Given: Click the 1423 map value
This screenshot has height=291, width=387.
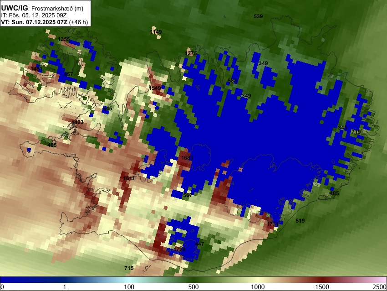Looking at the screenshot, I should [x=77, y=122].
